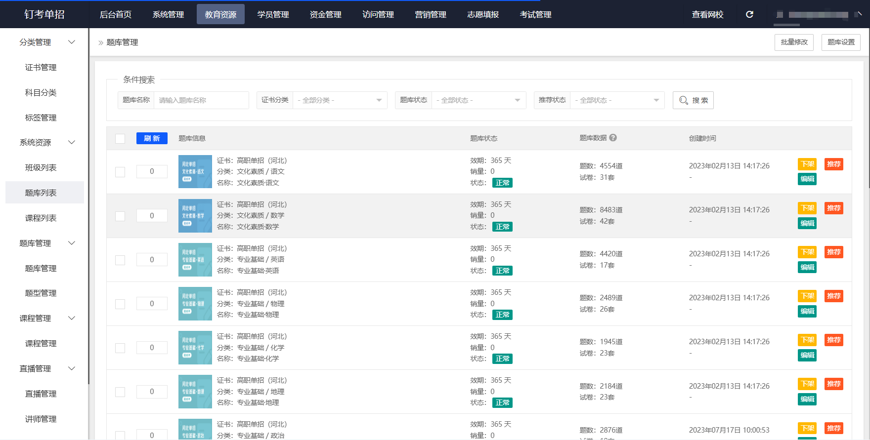Screen dimensions: 870x440
Task: Open the 证书分类 dropdown
Action: [340, 100]
